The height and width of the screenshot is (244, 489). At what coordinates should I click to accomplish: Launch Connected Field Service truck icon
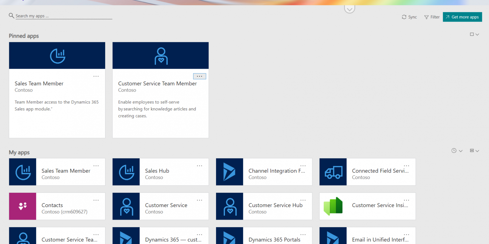[333, 172]
